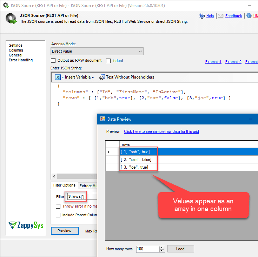Open the Feedback link

[x=233, y=16]
